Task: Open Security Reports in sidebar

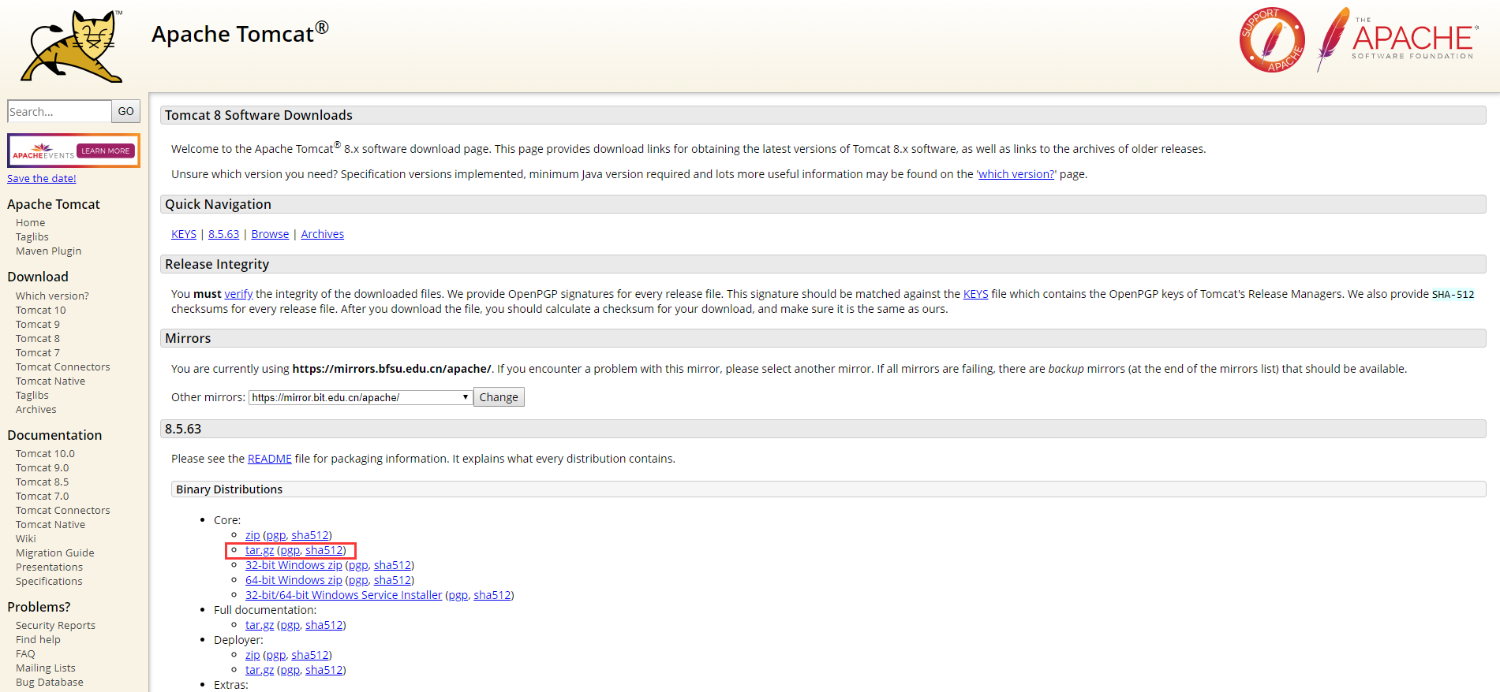Action: point(55,625)
